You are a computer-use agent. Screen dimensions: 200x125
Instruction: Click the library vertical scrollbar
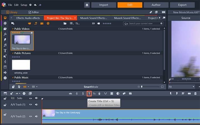point(164,50)
